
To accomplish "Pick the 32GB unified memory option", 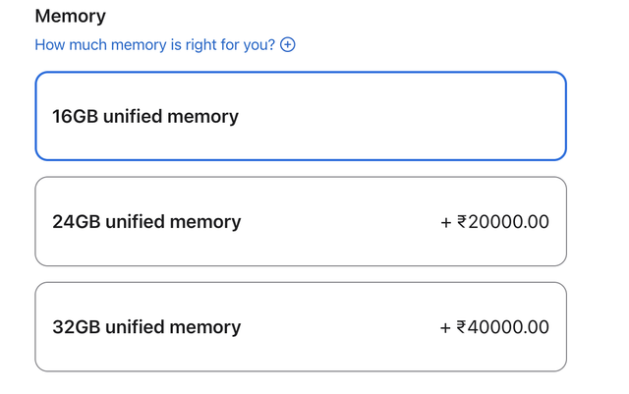I will pyautogui.click(x=301, y=326).
